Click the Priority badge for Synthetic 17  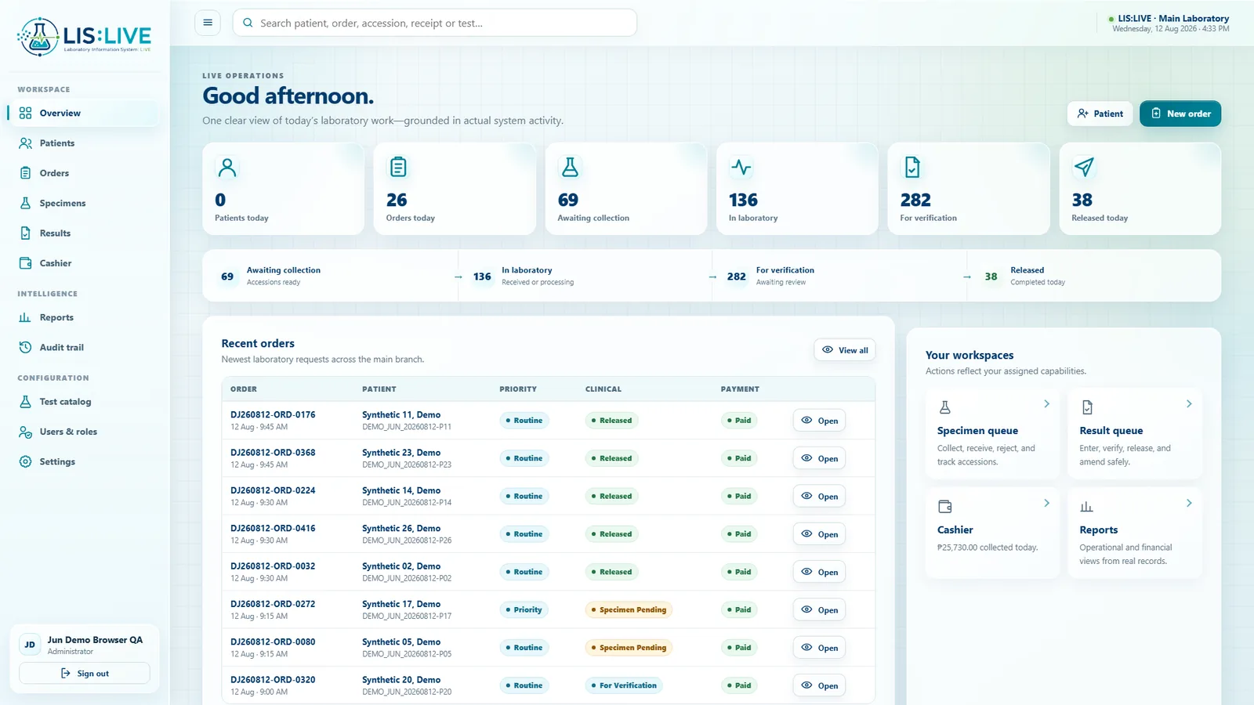click(x=524, y=610)
